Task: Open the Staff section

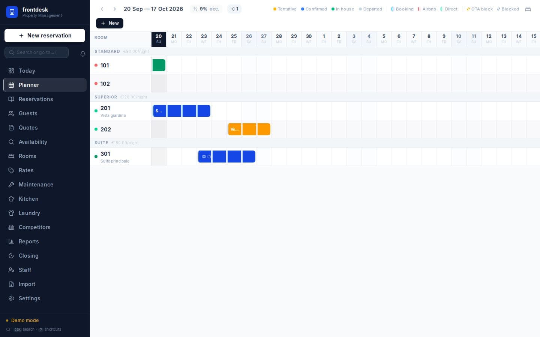Action: (x=45, y=270)
